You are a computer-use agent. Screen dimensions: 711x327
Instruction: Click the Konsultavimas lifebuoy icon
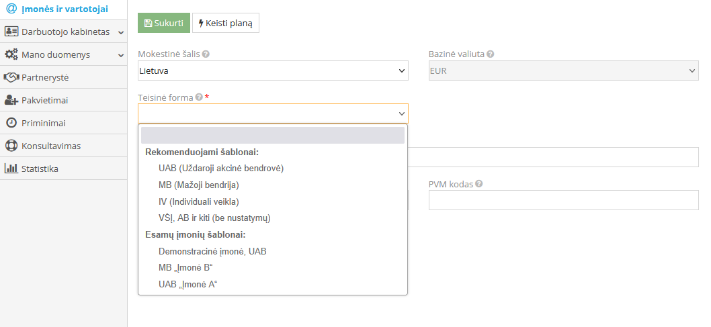(x=11, y=146)
